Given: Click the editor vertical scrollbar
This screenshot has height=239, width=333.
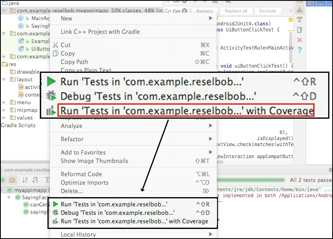Looking at the screenshot, I should pyautogui.click(x=291, y=47).
